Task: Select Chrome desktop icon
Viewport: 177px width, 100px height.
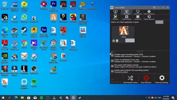Action: [24, 44]
